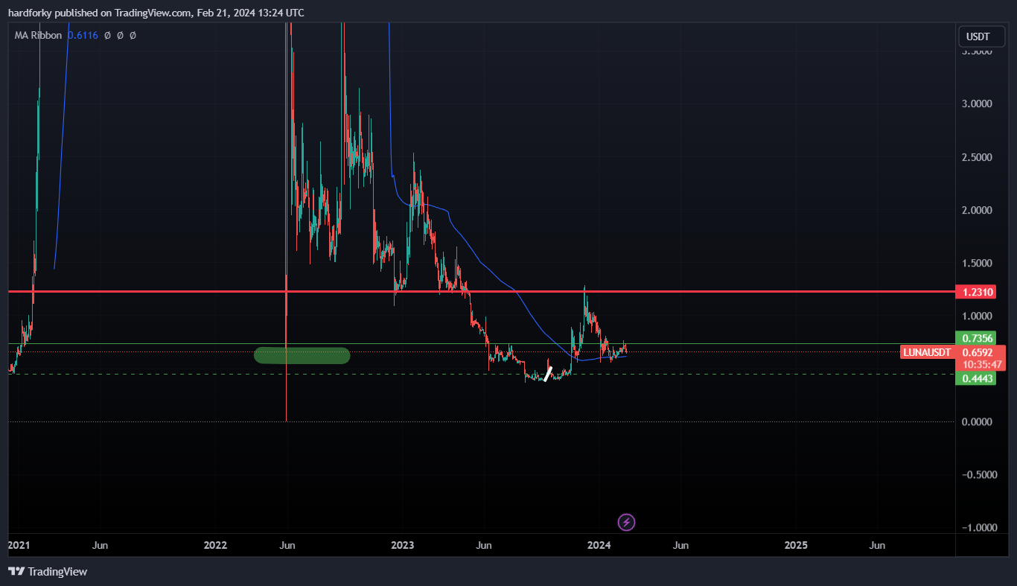Click the 0.0000 price axis tick
This screenshot has width=1017, height=586.
click(x=977, y=421)
